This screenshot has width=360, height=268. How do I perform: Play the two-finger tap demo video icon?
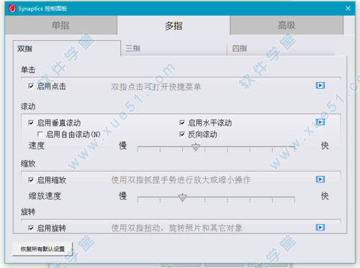[x=320, y=86]
